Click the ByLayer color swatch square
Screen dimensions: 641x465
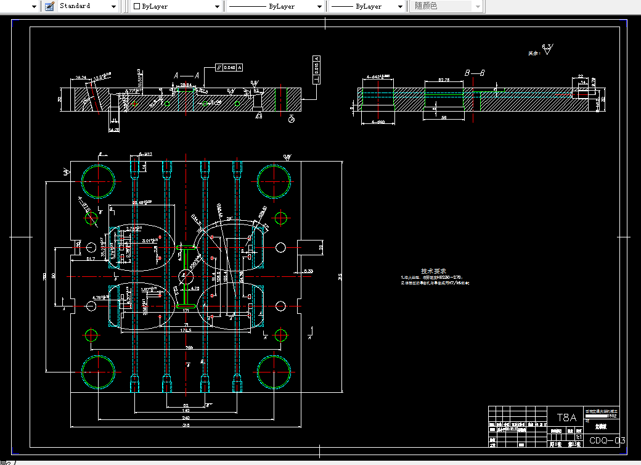click(x=137, y=6)
